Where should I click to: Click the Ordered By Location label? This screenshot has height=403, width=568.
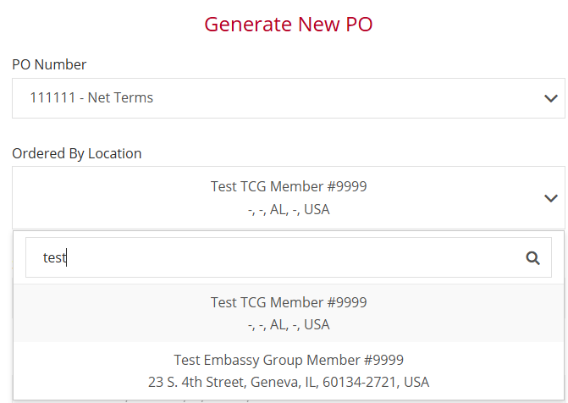pos(77,153)
